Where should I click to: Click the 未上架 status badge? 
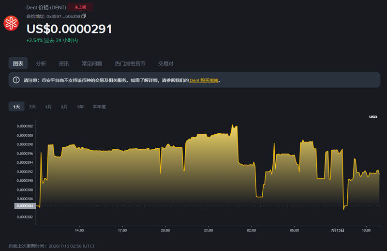click(x=80, y=7)
